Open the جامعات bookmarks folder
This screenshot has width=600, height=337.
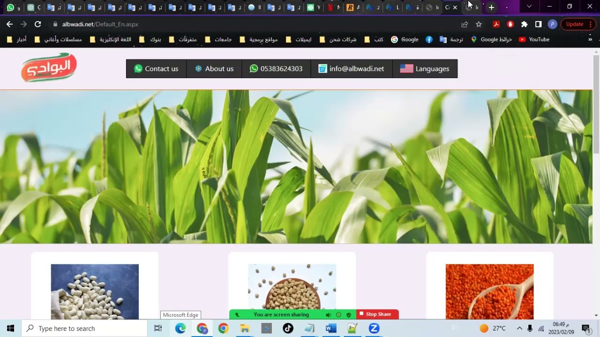[x=218, y=39]
